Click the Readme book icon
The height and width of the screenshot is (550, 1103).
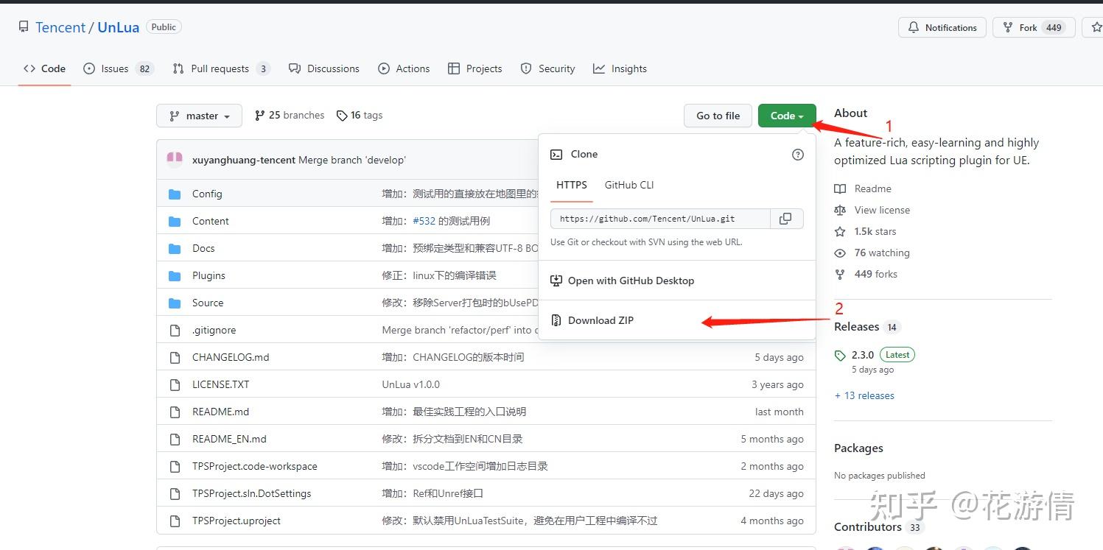(x=840, y=189)
